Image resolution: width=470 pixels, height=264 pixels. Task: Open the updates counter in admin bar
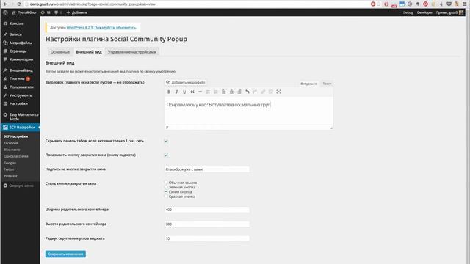tap(46, 12)
